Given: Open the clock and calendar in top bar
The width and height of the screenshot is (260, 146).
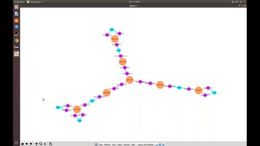Looking at the screenshot, I should click(x=134, y=2).
